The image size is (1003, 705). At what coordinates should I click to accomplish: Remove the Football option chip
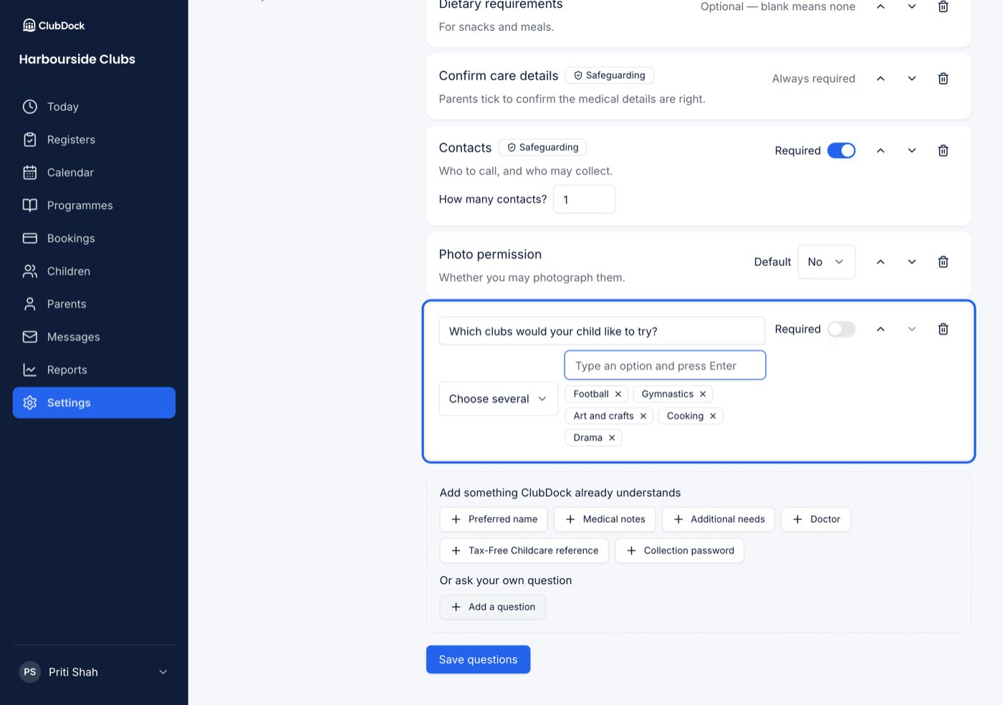point(618,394)
